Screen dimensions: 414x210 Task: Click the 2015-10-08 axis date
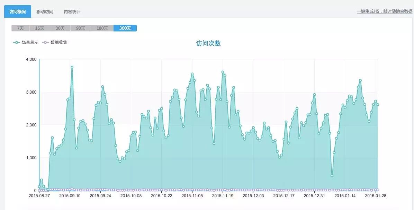click(x=131, y=196)
